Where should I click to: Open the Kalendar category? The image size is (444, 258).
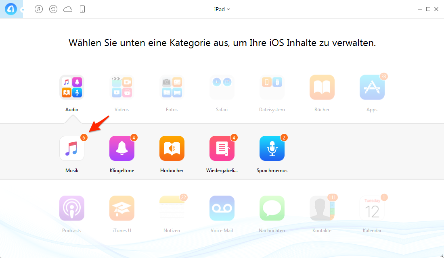point(372,208)
